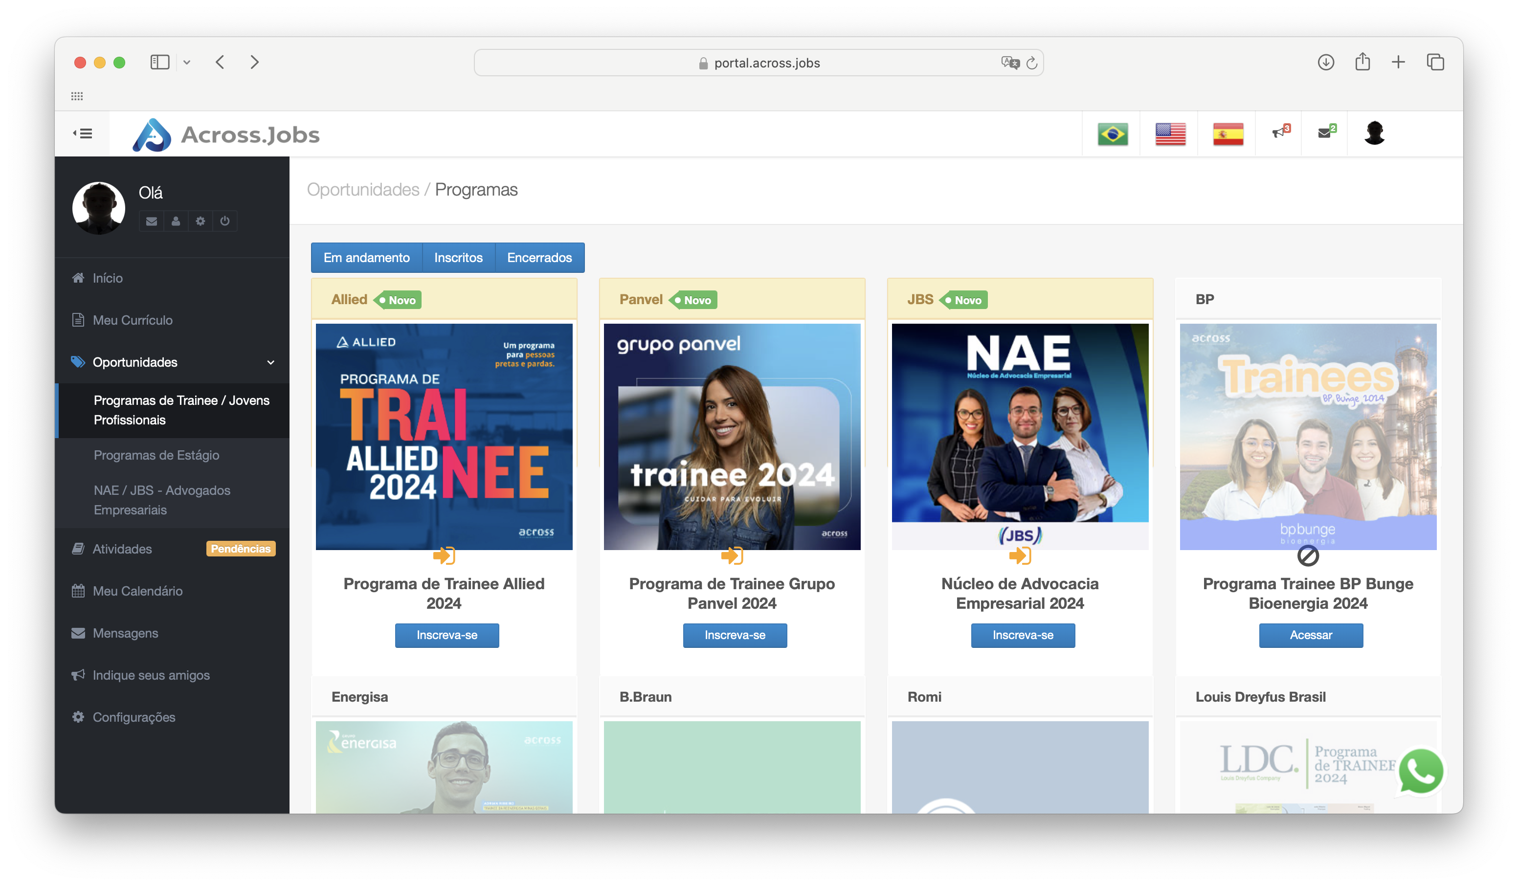Open Safari sidebar dropdown chevron
This screenshot has height=886, width=1518.
point(187,62)
